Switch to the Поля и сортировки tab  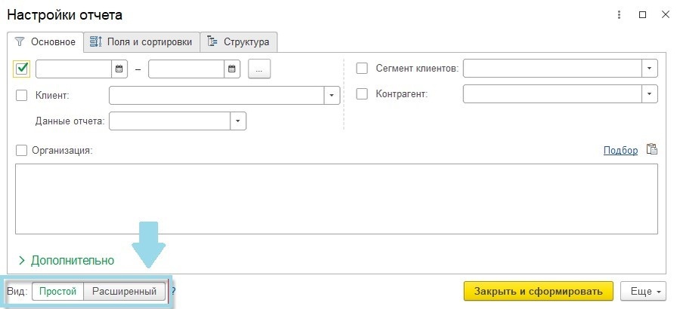click(142, 41)
